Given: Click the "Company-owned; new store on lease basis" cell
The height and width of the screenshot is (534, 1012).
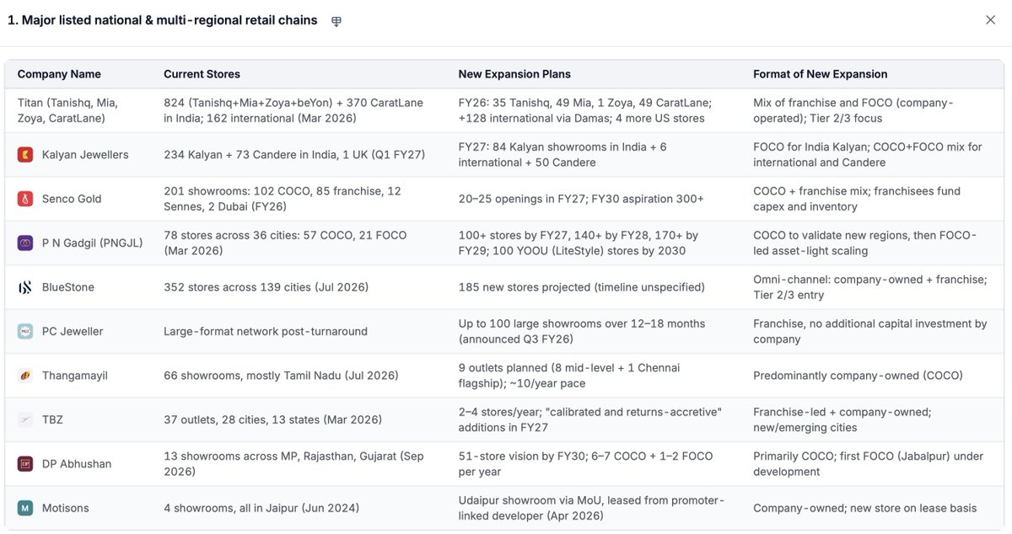Looking at the screenshot, I should [865, 508].
